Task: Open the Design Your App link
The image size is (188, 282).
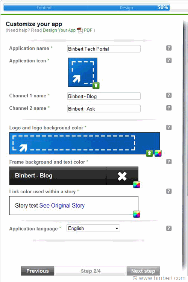Action: 59,30
